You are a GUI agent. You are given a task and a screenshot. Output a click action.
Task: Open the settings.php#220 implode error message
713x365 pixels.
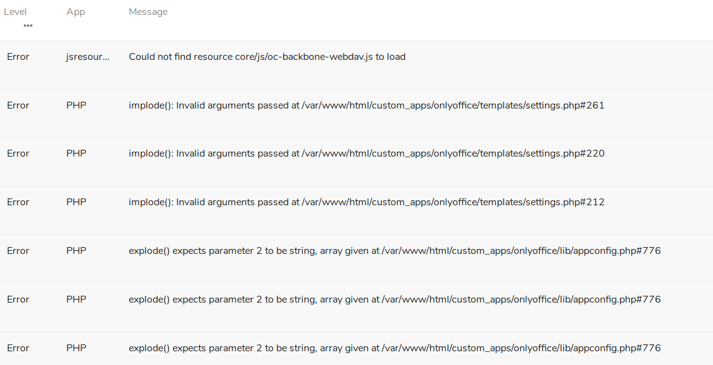(367, 153)
